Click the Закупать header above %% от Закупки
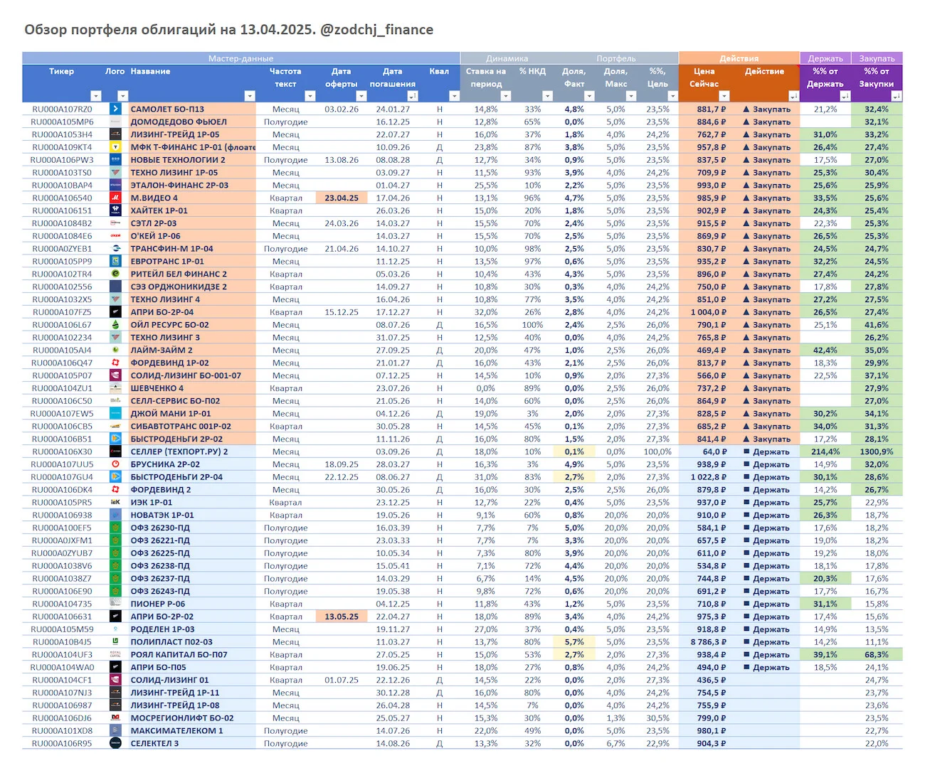925x768 pixels. click(x=877, y=58)
